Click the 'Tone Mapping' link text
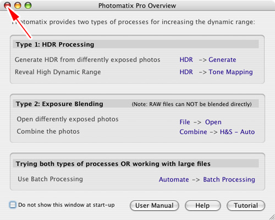275x220 pixels. click(230, 72)
